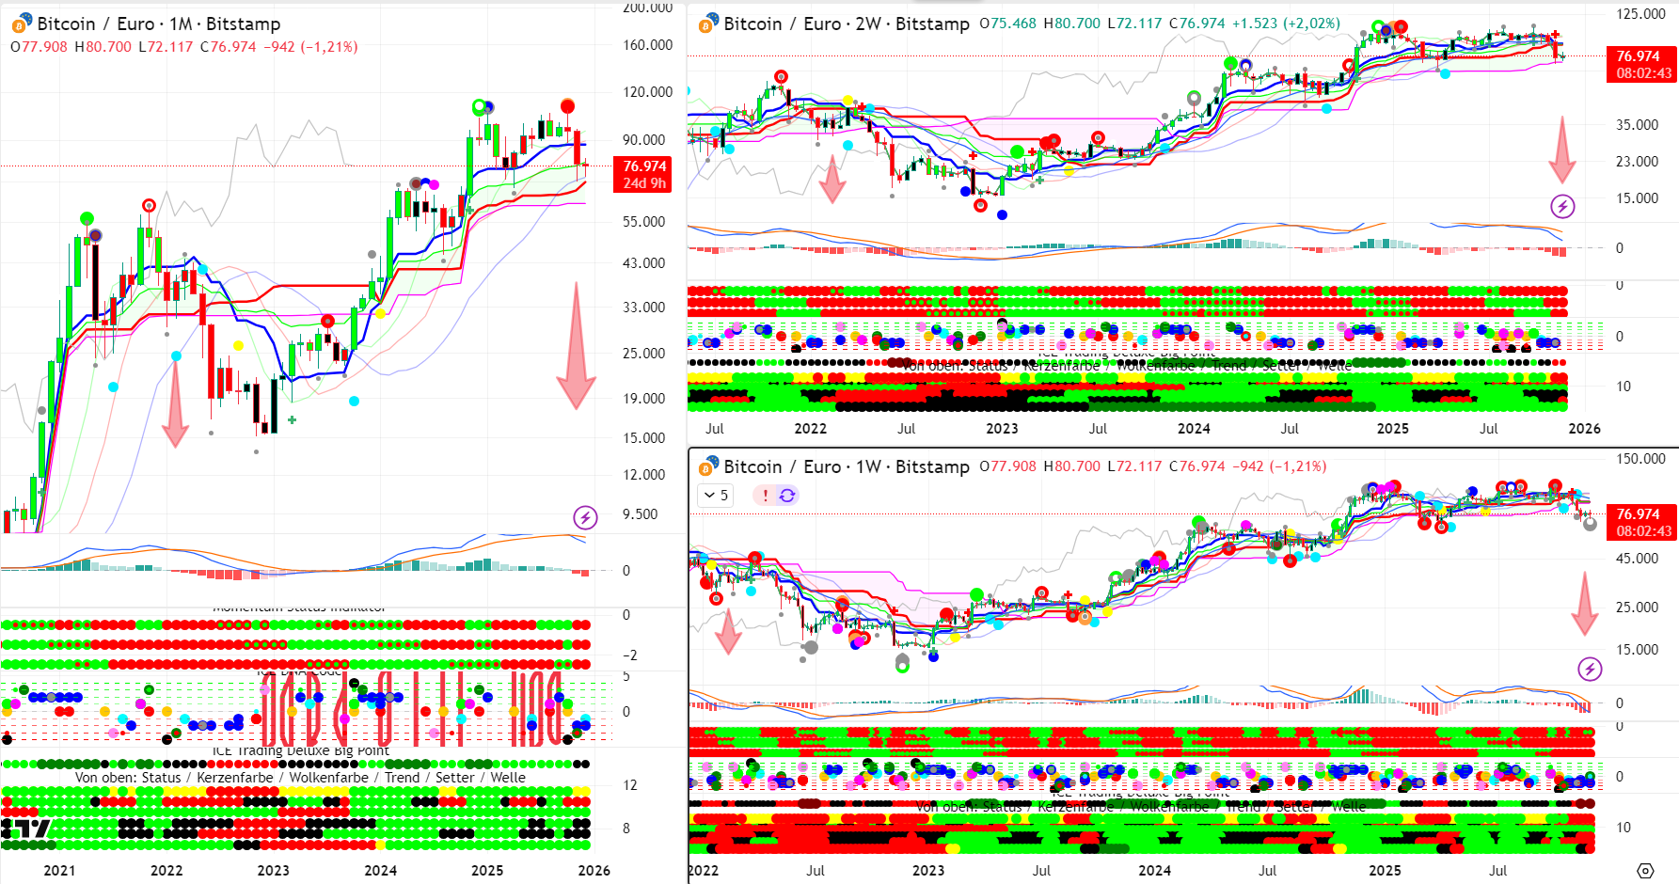This screenshot has width=1679, height=884.
Task: Click lightning icon in the 1M chart
Action: coord(585,517)
